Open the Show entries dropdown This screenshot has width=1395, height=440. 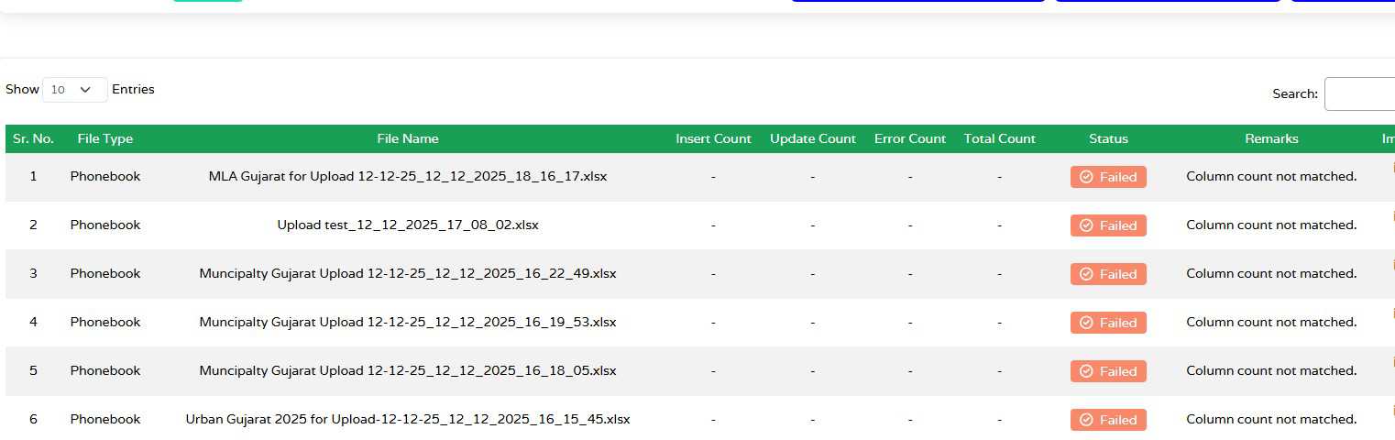click(x=74, y=90)
